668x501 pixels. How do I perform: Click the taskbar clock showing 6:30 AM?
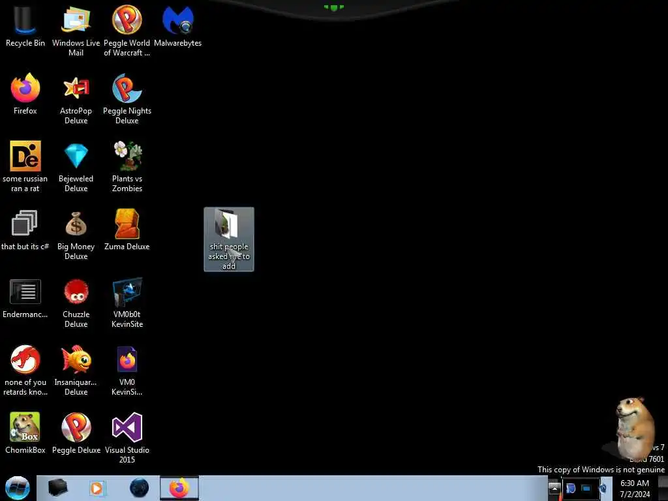click(635, 489)
